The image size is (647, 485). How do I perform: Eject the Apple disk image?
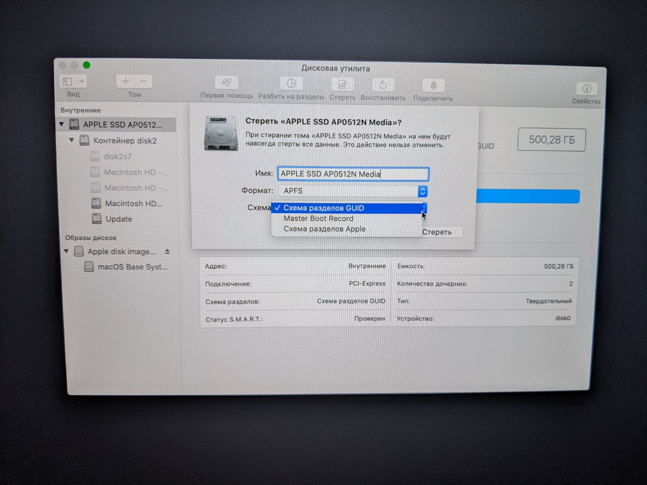click(167, 251)
